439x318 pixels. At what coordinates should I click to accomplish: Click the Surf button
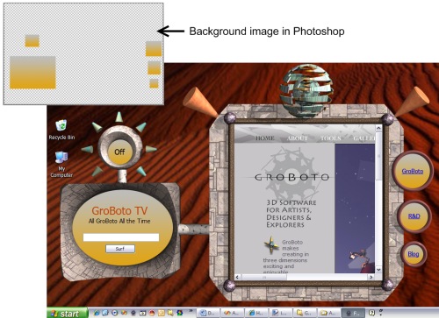click(120, 249)
